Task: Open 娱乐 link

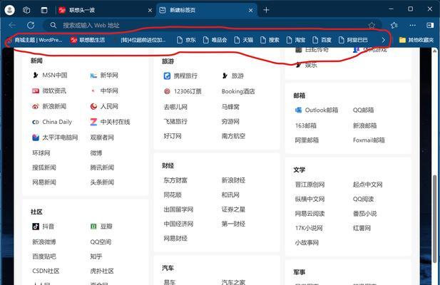Action: [306, 65]
